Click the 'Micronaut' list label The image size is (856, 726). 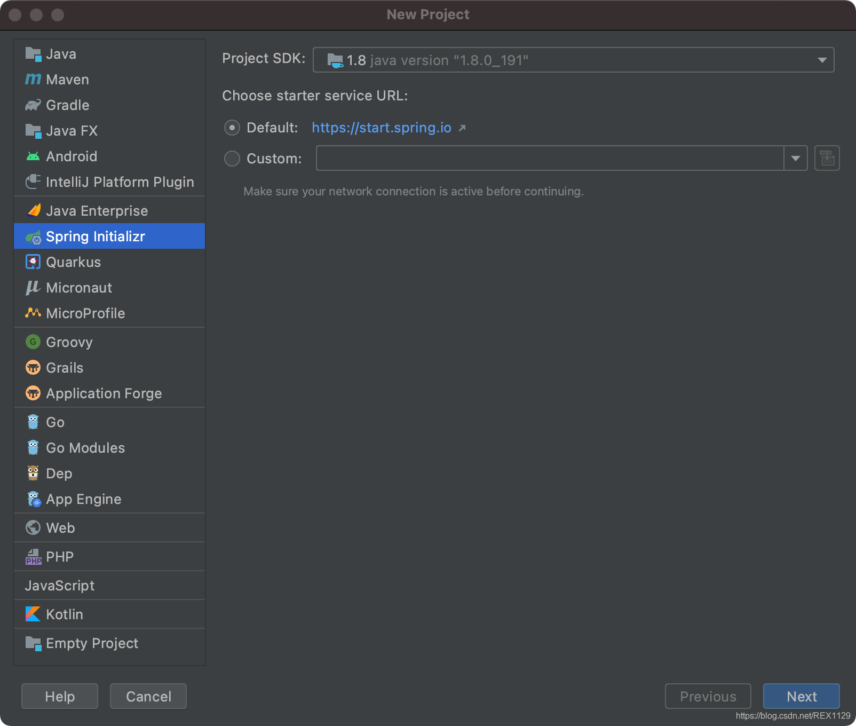click(x=79, y=288)
